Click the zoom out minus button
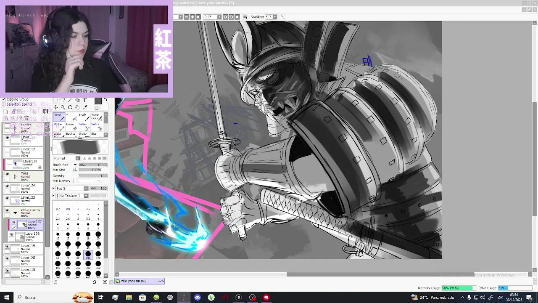This screenshot has width=538, height=303. 186,17
